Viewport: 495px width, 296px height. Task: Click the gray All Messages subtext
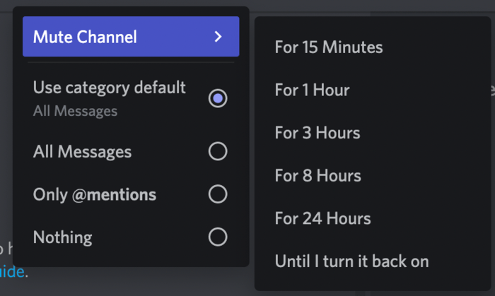(75, 111)
